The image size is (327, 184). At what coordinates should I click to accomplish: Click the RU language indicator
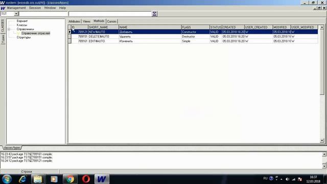pos(265,178)
